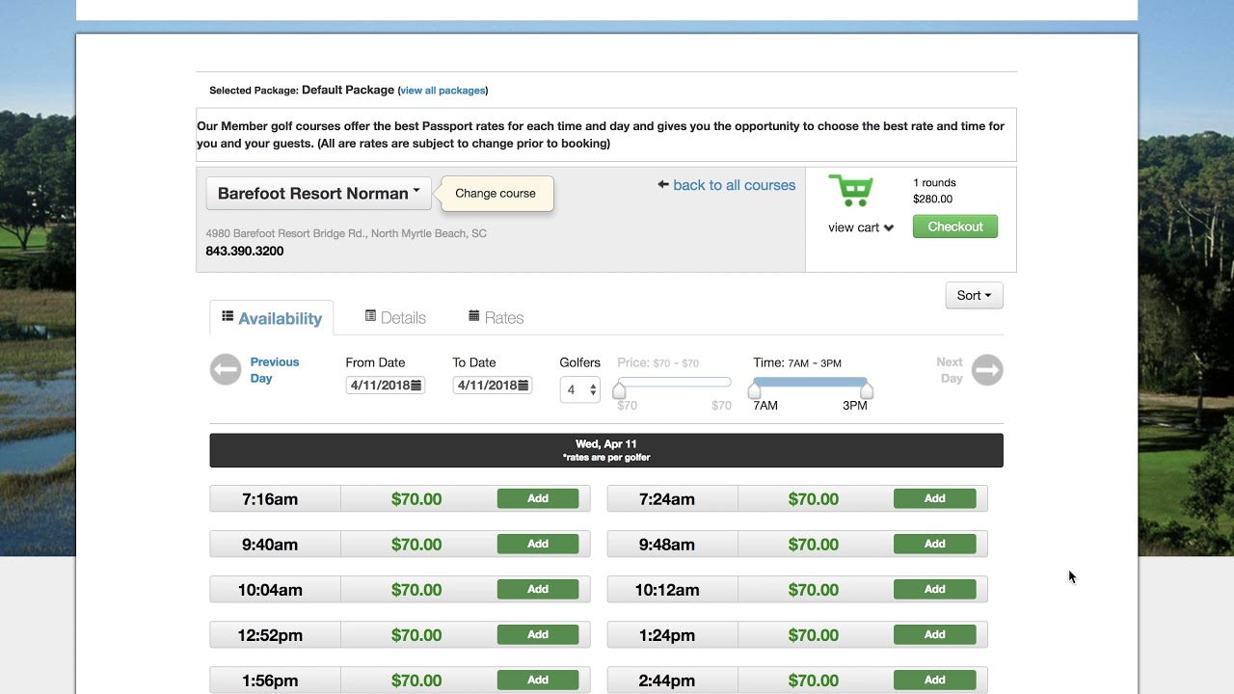Click the 'Change course' tooltip
The width and height of the screenshot is (1234, 694).
click(496, 193)
